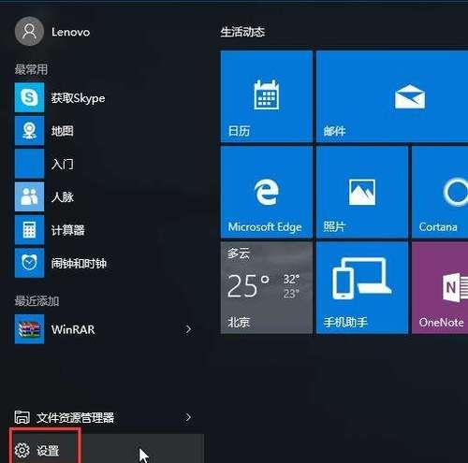Open the 邮件 mail tile

[x=392, y=96]
